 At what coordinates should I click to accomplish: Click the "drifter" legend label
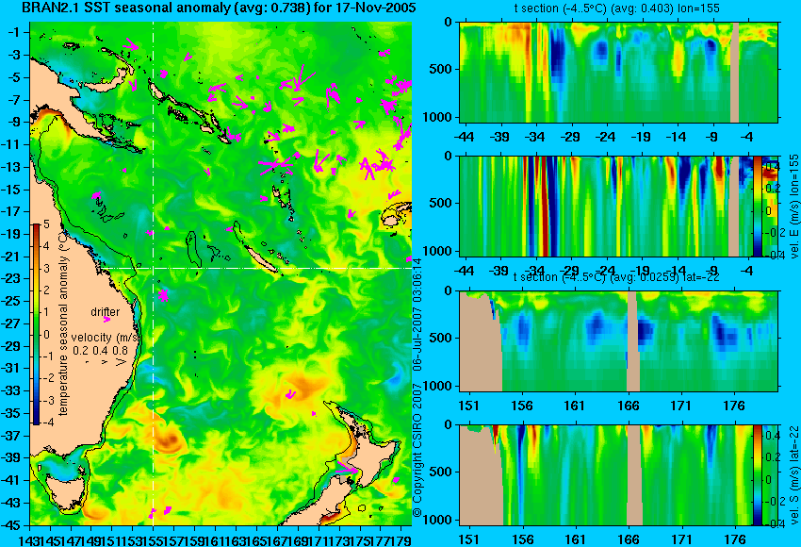click(106, 312)
